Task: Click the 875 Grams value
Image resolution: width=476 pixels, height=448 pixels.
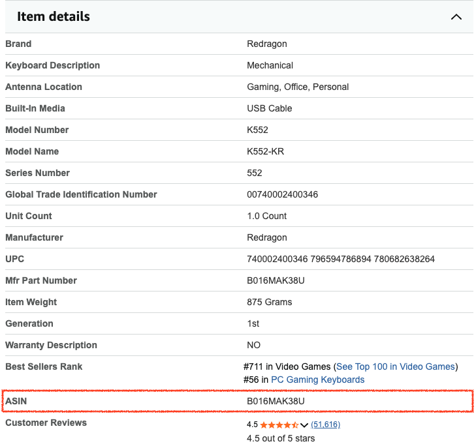Action: pyautogui.click(x=269, y=302)
